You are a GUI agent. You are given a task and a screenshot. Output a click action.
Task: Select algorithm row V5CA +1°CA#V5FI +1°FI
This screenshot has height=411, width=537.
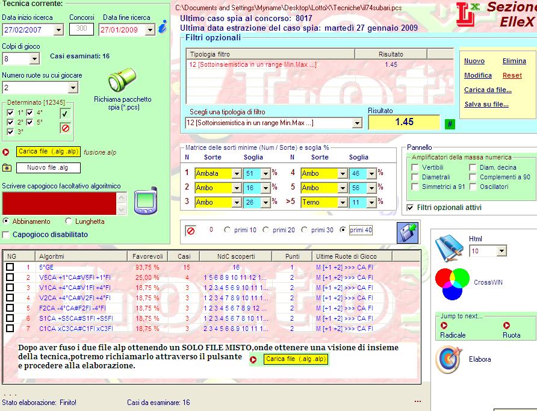click(x=211, y=277)
